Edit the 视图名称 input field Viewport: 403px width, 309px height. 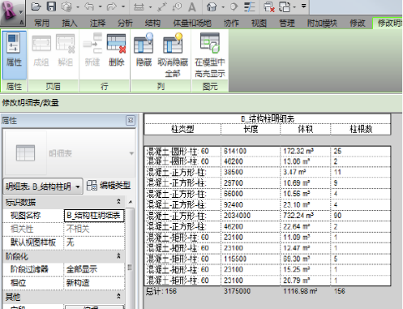(x=94, y=216)
